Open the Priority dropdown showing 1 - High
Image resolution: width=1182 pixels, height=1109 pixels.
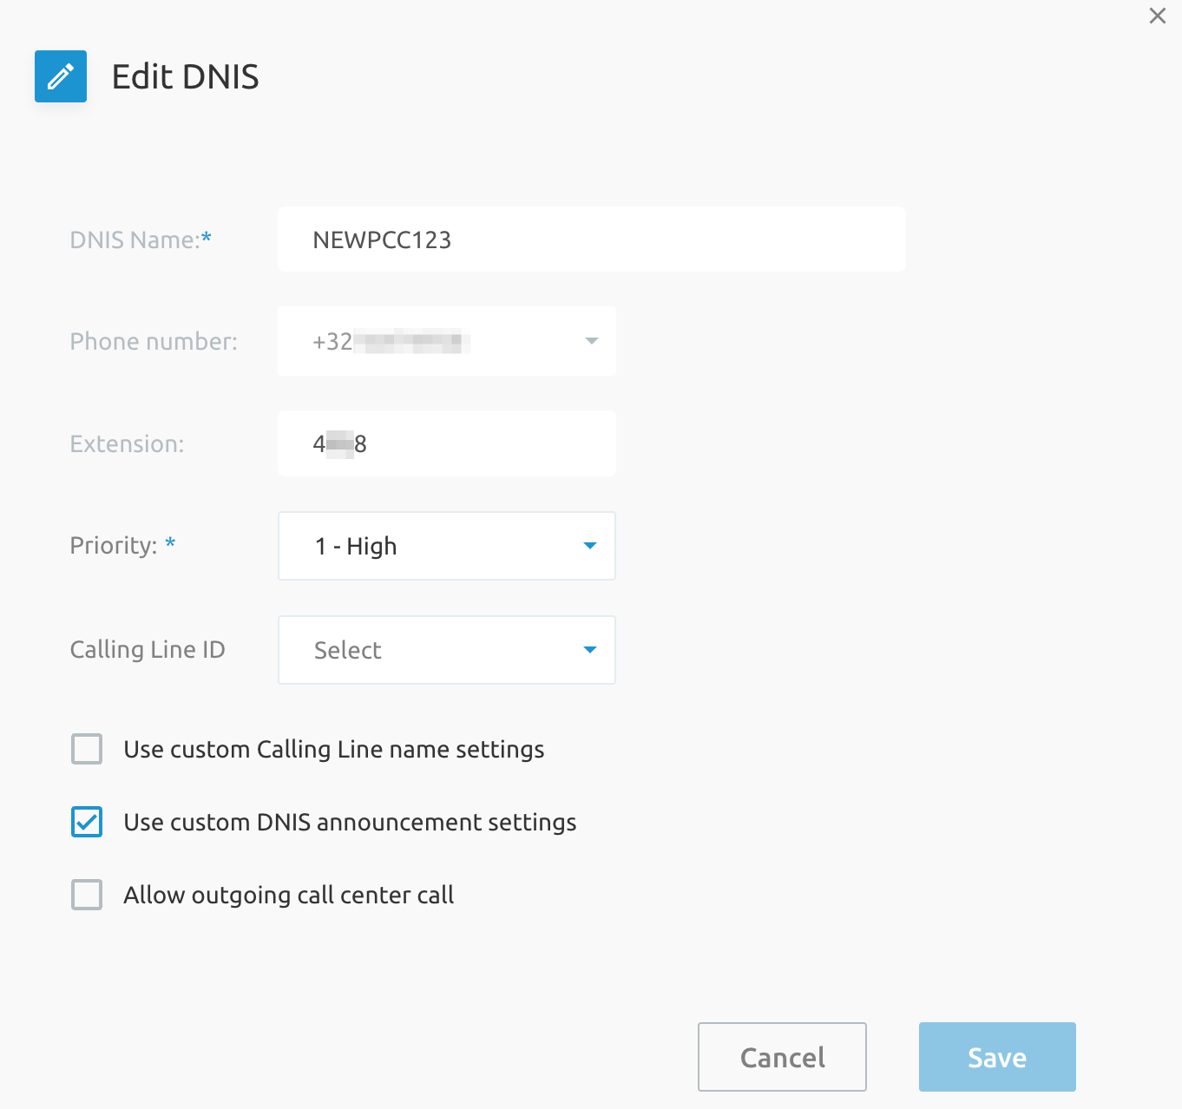click(434, 546)
